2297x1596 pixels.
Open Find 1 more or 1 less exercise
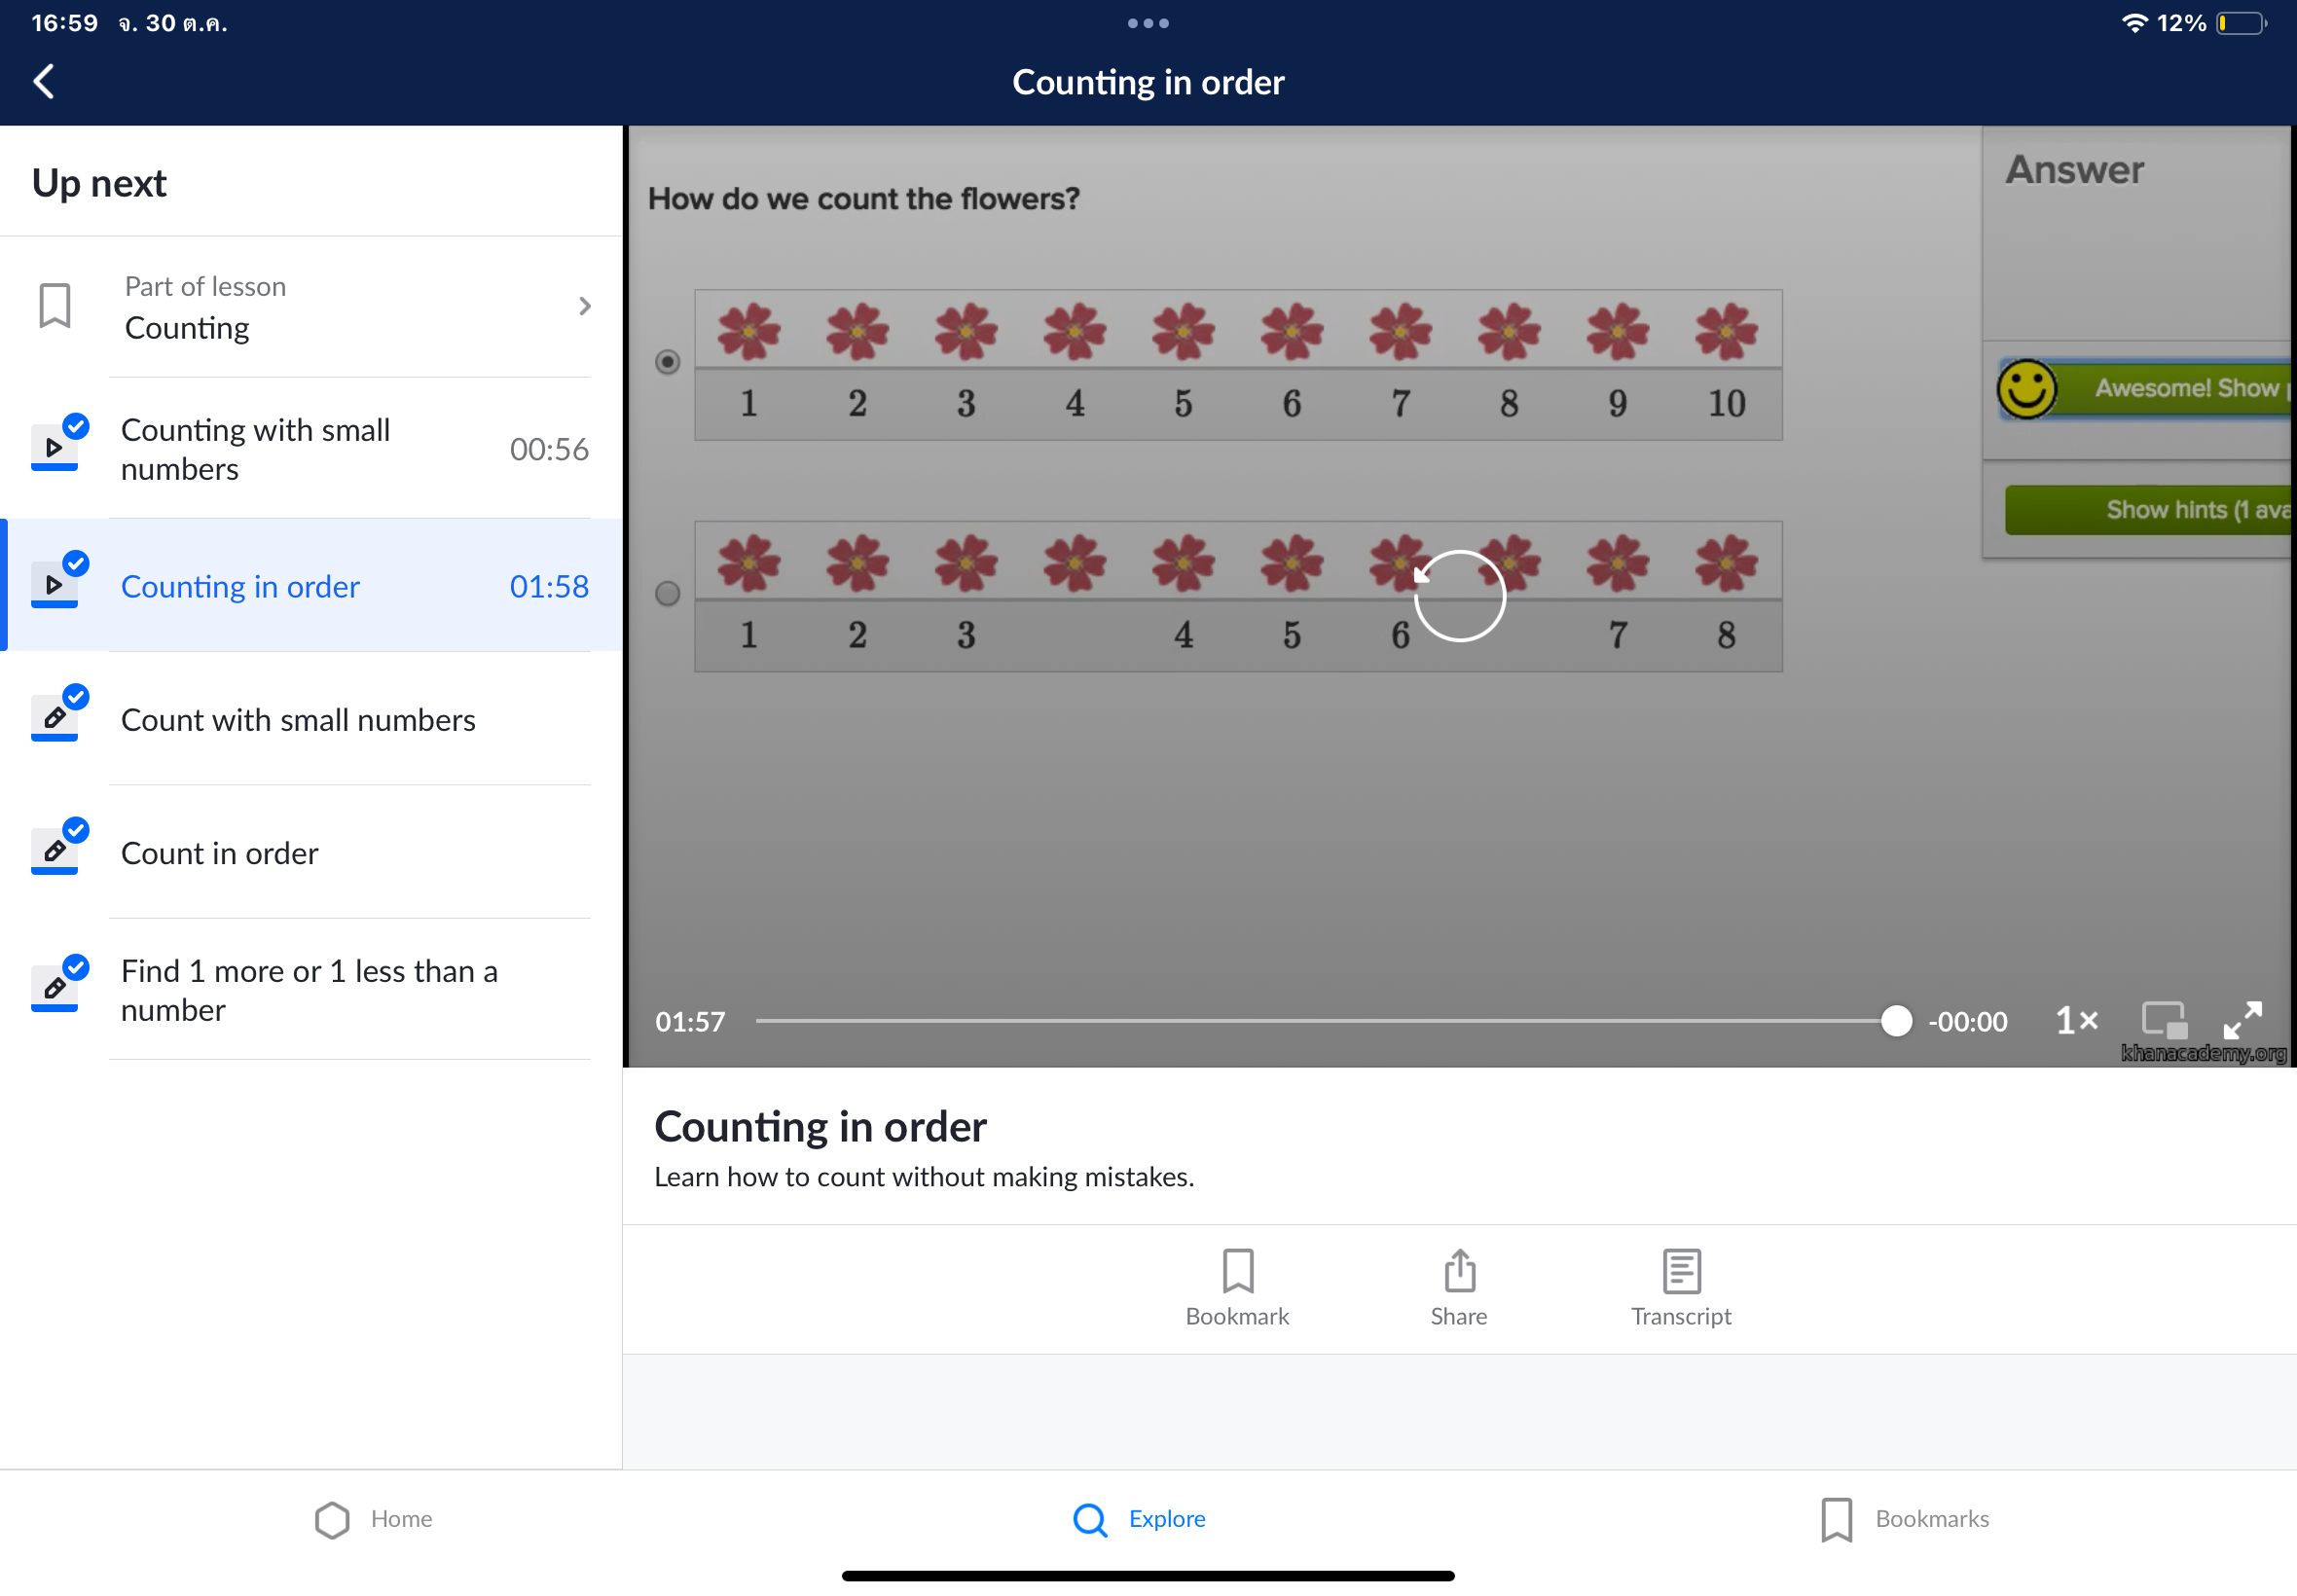(310, 990)
